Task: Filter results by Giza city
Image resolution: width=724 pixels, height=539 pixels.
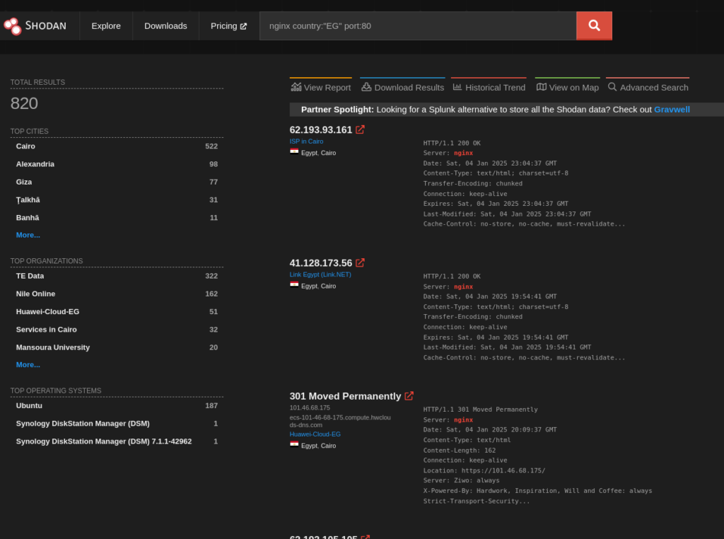Action: (24, 182)
